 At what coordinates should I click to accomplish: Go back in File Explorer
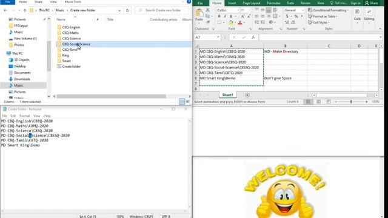(5, 10)
